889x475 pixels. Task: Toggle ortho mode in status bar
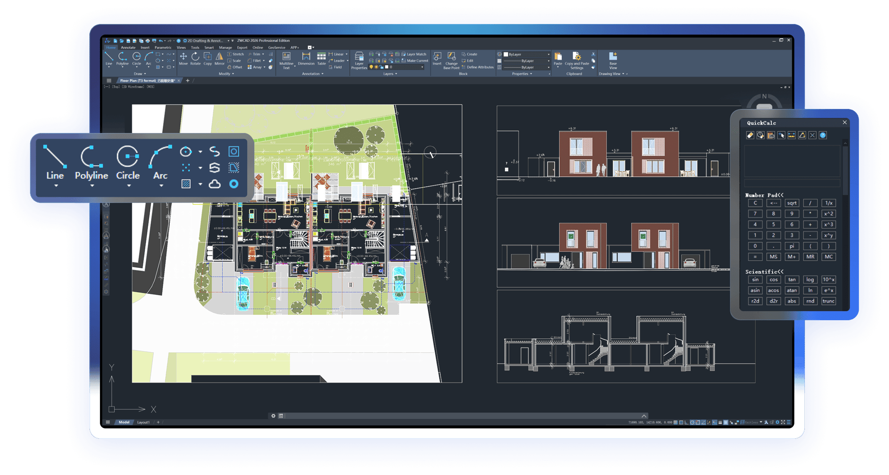coord(686,423)
